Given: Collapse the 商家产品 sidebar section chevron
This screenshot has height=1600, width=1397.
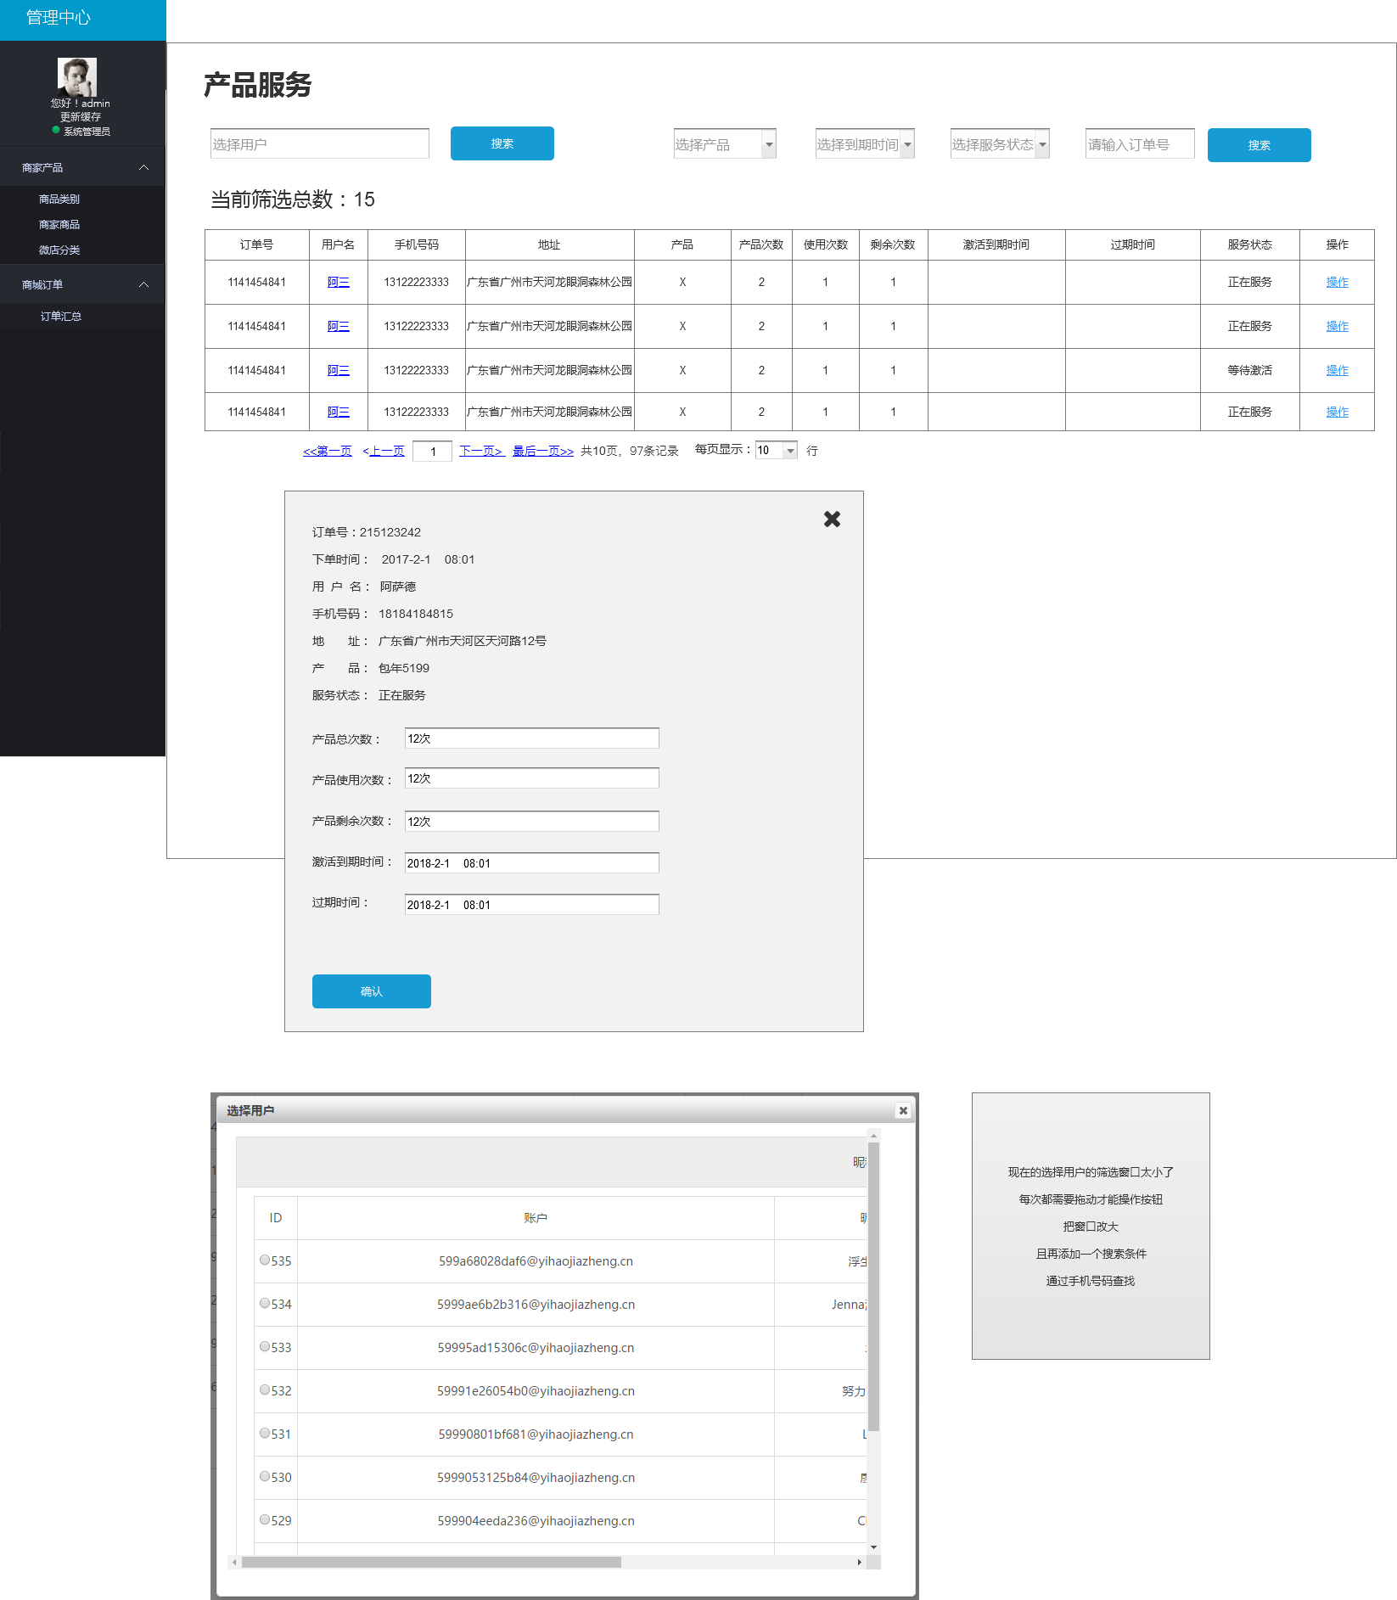Looking at the screenshot, I should pyautogui.click(x=143, y=168).
